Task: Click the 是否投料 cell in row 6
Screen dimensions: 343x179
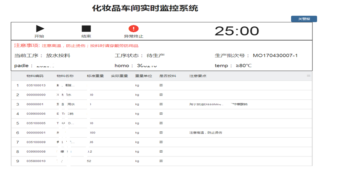Action: coord(161,133)
